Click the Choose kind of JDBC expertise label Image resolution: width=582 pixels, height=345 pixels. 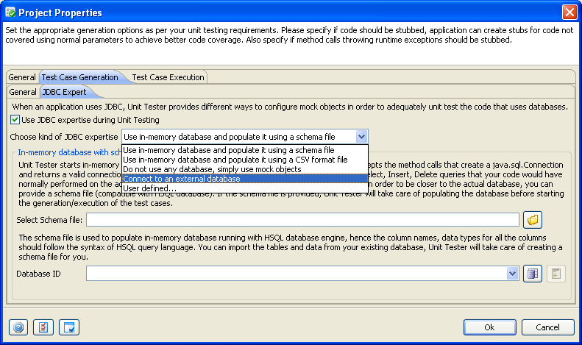64,137
